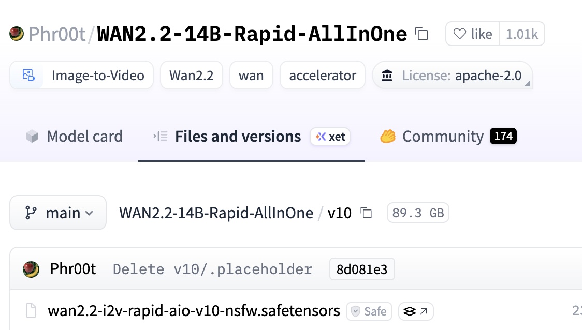The width and height of the screenshot is (582, 330).
Task: Click the Safe scan badge
Action: (369, 311)
